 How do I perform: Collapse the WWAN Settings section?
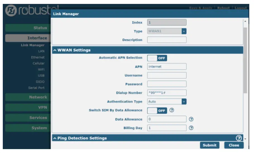148,50
